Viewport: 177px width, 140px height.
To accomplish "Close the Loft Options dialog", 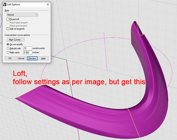I will pos(48,4).
